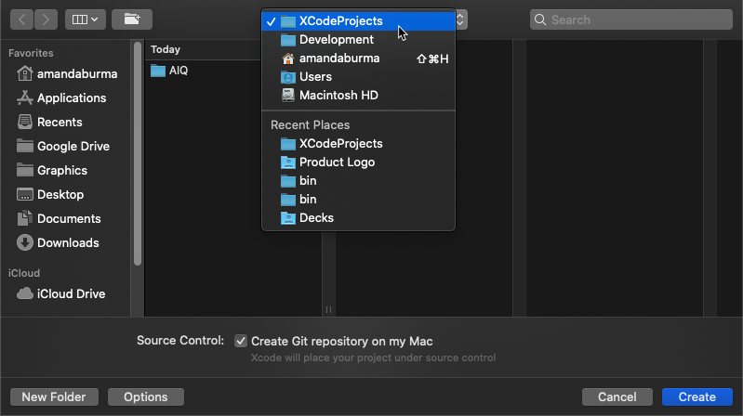Screen dimensions: 743x416
Task: Click the Applications icon in sidebar
Action: pos(24,97)
